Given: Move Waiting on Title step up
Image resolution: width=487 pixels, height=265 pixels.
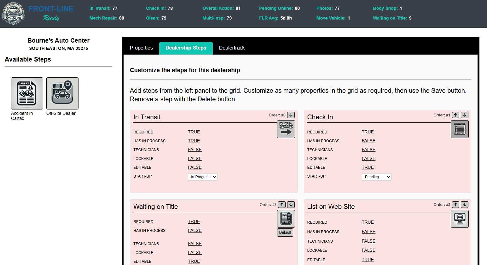Looking at the screenshot, I should 282,205.
